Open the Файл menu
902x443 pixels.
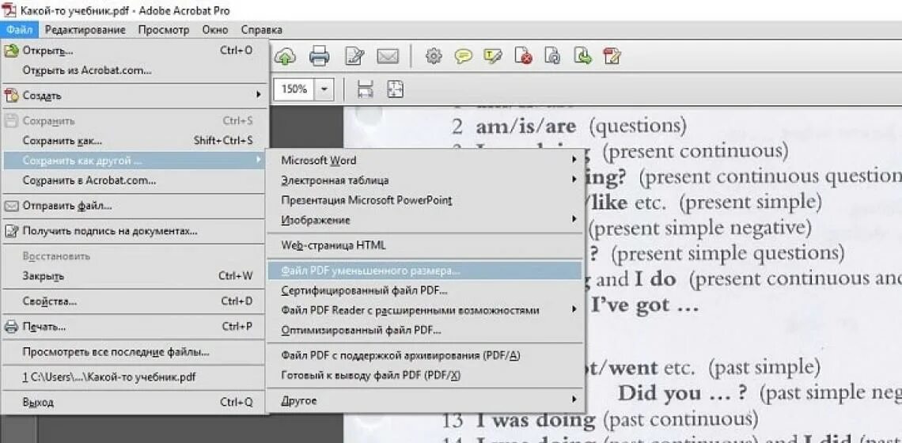[20, 30]
